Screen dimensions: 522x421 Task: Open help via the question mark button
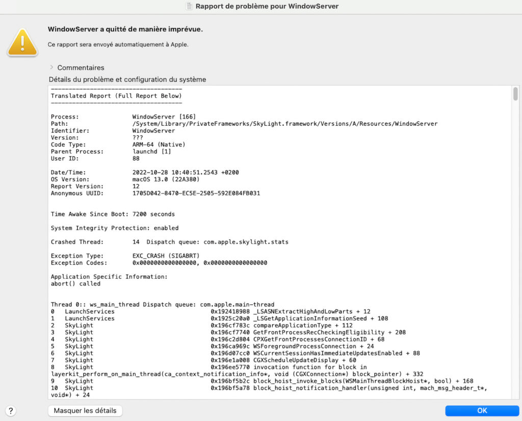click(11, 411)
